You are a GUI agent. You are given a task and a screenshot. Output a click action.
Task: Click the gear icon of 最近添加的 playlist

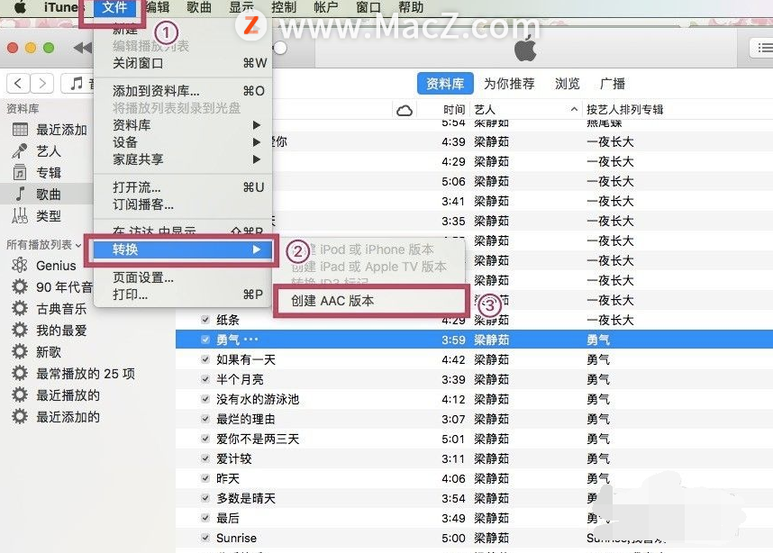point(20,416)
